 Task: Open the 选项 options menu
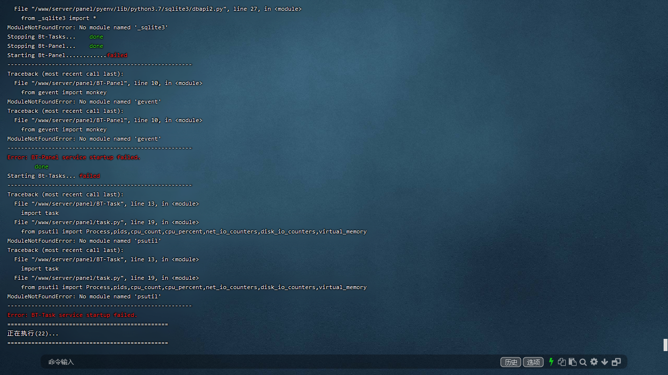coord(533,362)
